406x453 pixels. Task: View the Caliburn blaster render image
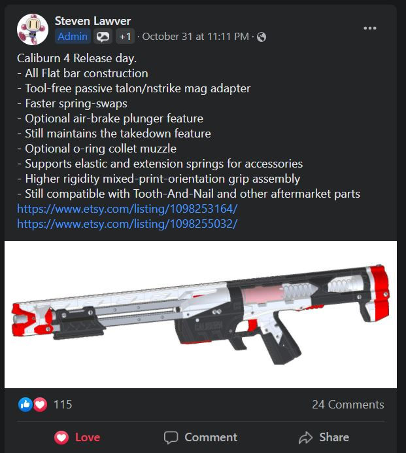(201, 314)
